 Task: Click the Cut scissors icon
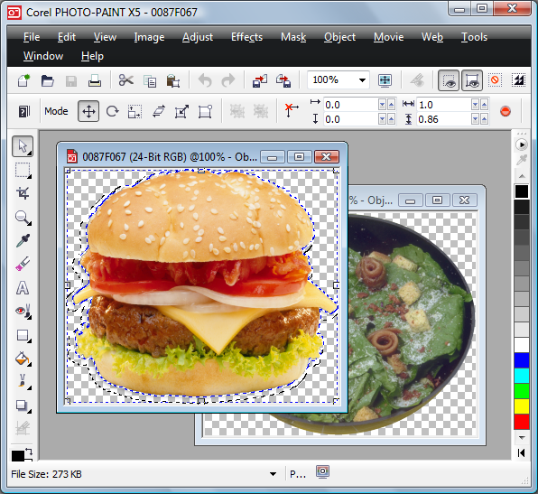[x=125, y=81]
